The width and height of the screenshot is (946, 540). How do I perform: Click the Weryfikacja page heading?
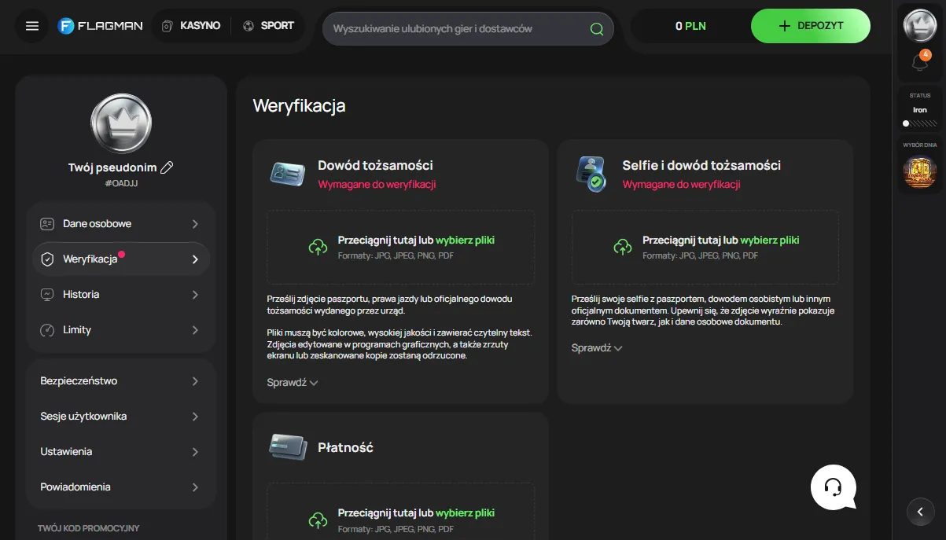pyautogui.click(x=299, y=105)
